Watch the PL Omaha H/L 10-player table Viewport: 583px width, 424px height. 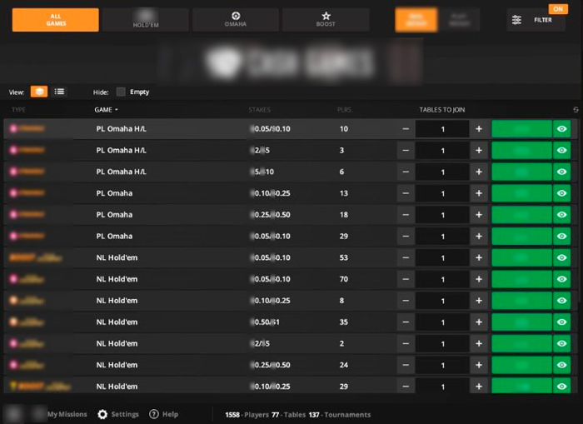(562, 128)
